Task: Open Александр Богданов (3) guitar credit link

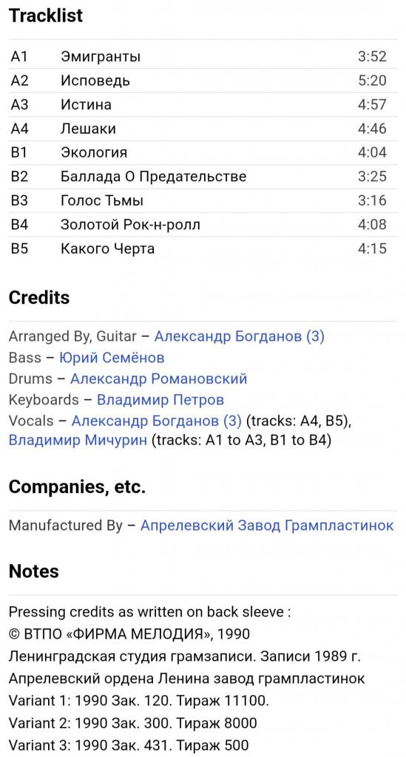Action: (239, 336)
